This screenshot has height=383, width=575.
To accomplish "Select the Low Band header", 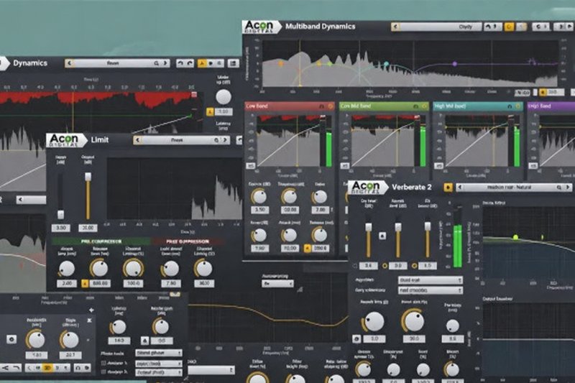I will pyautogui.click(x=290, y=106).
